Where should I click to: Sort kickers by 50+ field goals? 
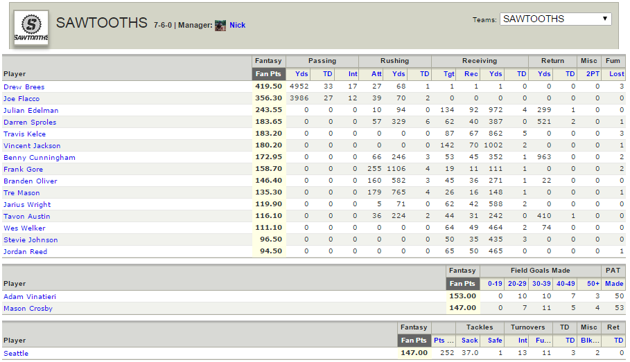(x=593, y=284)
